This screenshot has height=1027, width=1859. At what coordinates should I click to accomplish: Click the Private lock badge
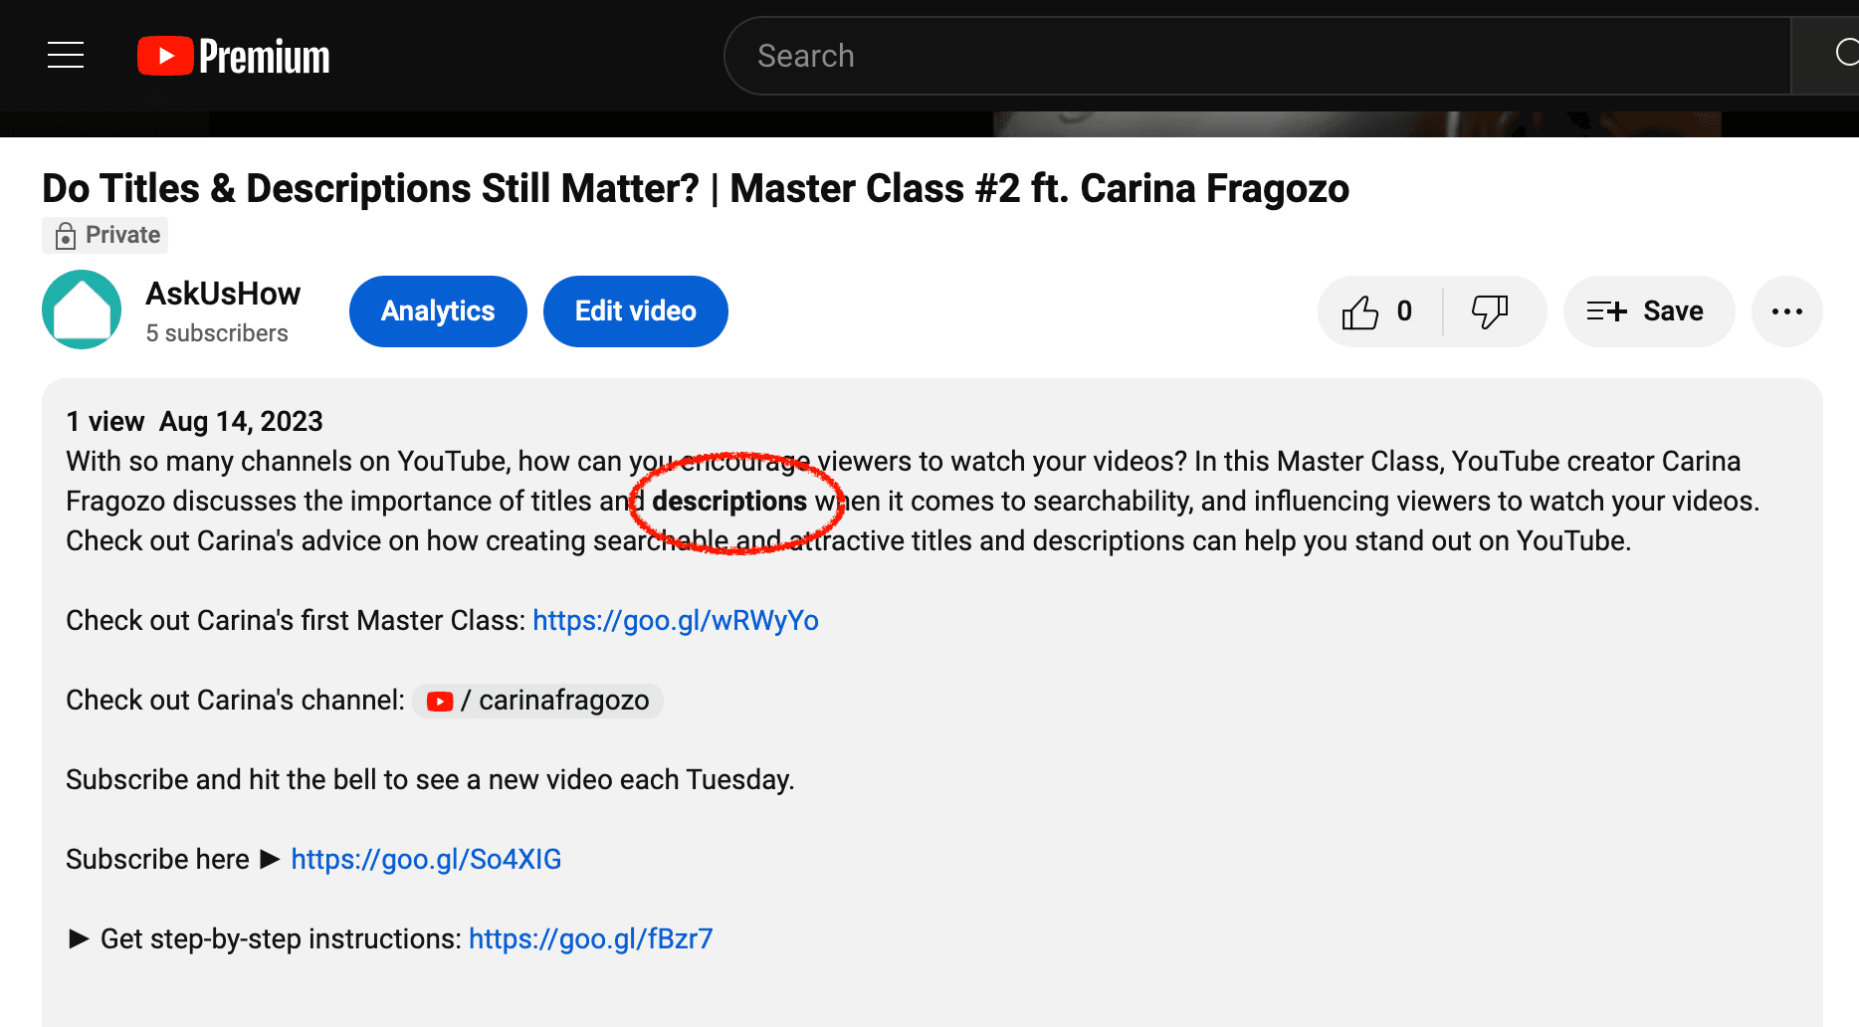pos(105,235)
